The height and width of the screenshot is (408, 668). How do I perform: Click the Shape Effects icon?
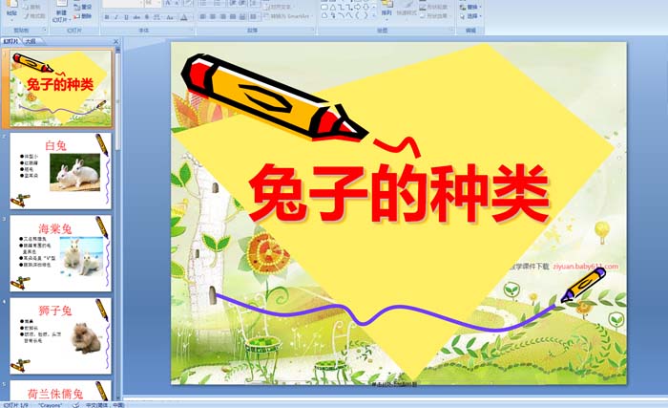[x=423, y=16]
